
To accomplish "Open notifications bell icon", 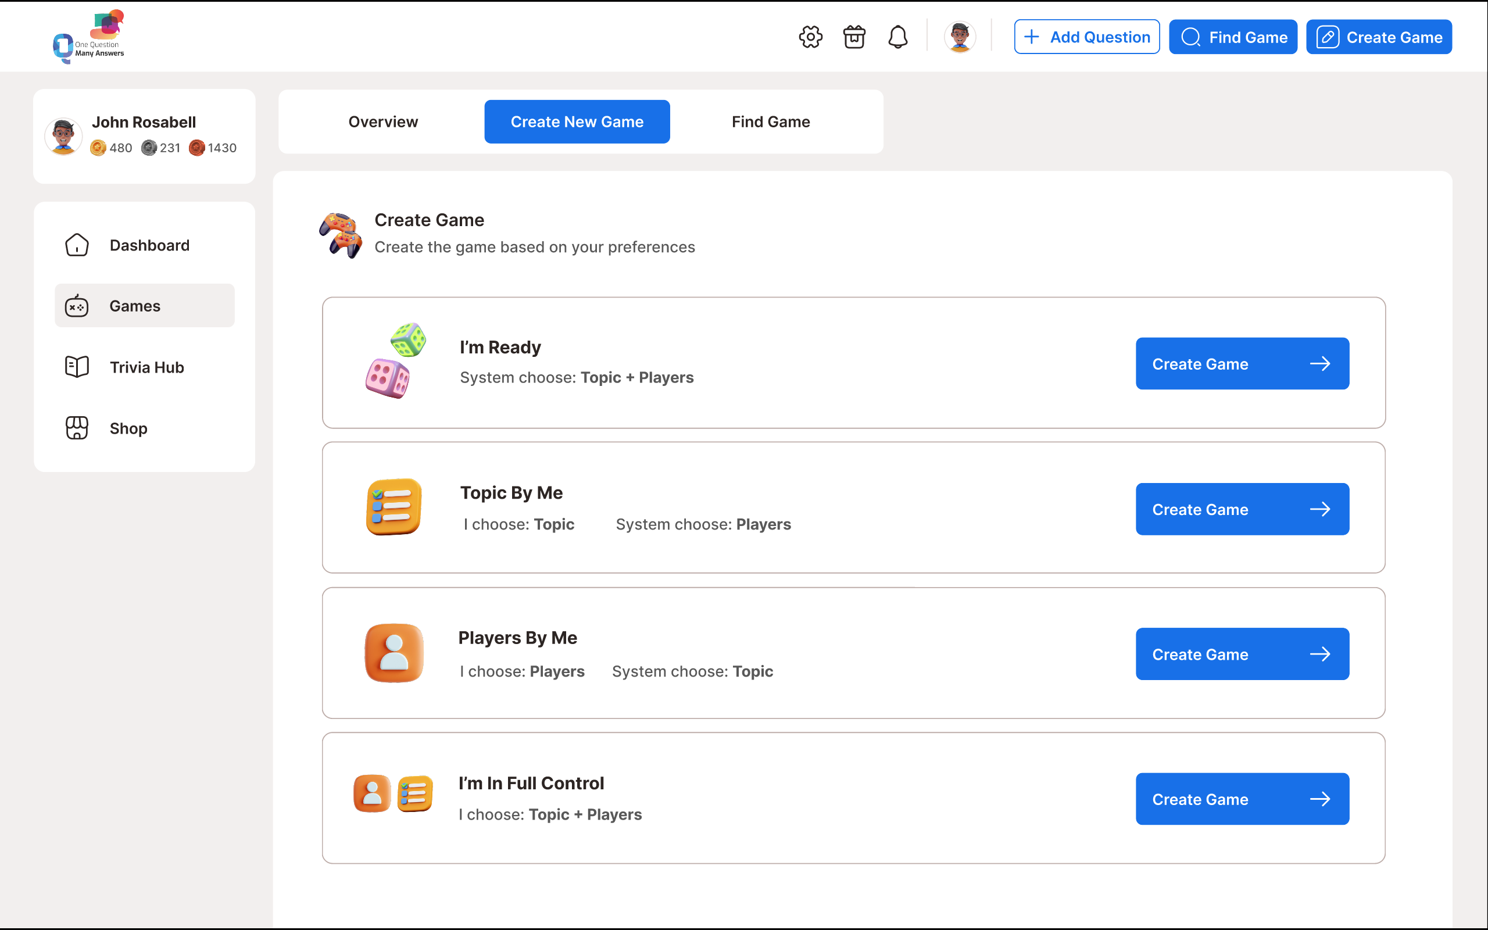I will coord(897,37).
